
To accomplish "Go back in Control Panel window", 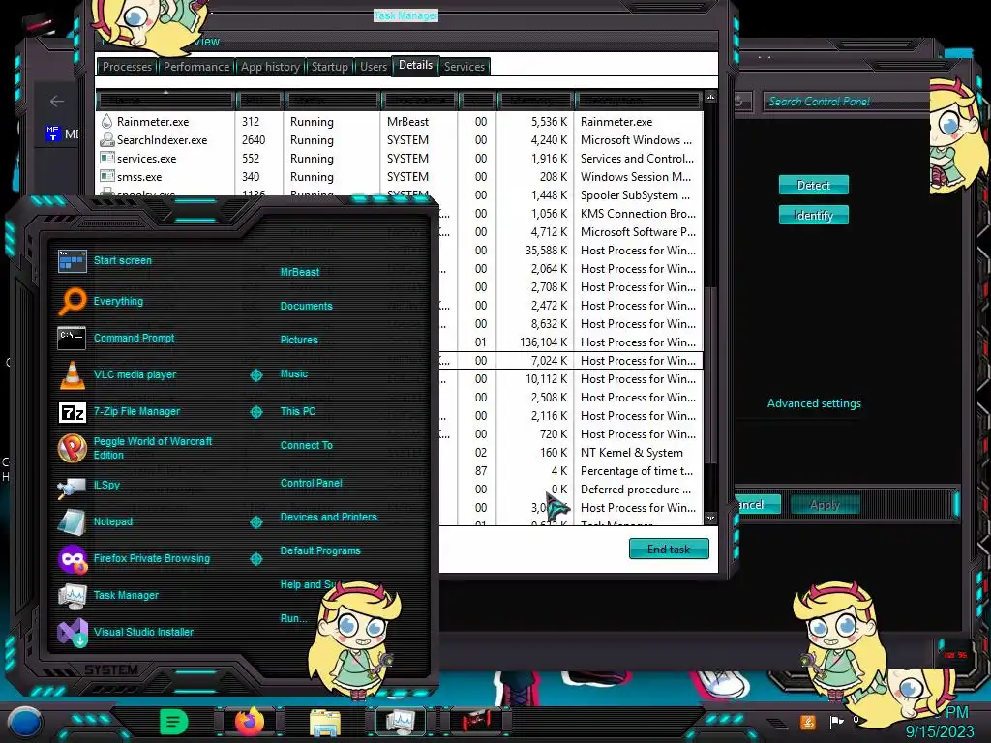I will click(x=57, y=101).
